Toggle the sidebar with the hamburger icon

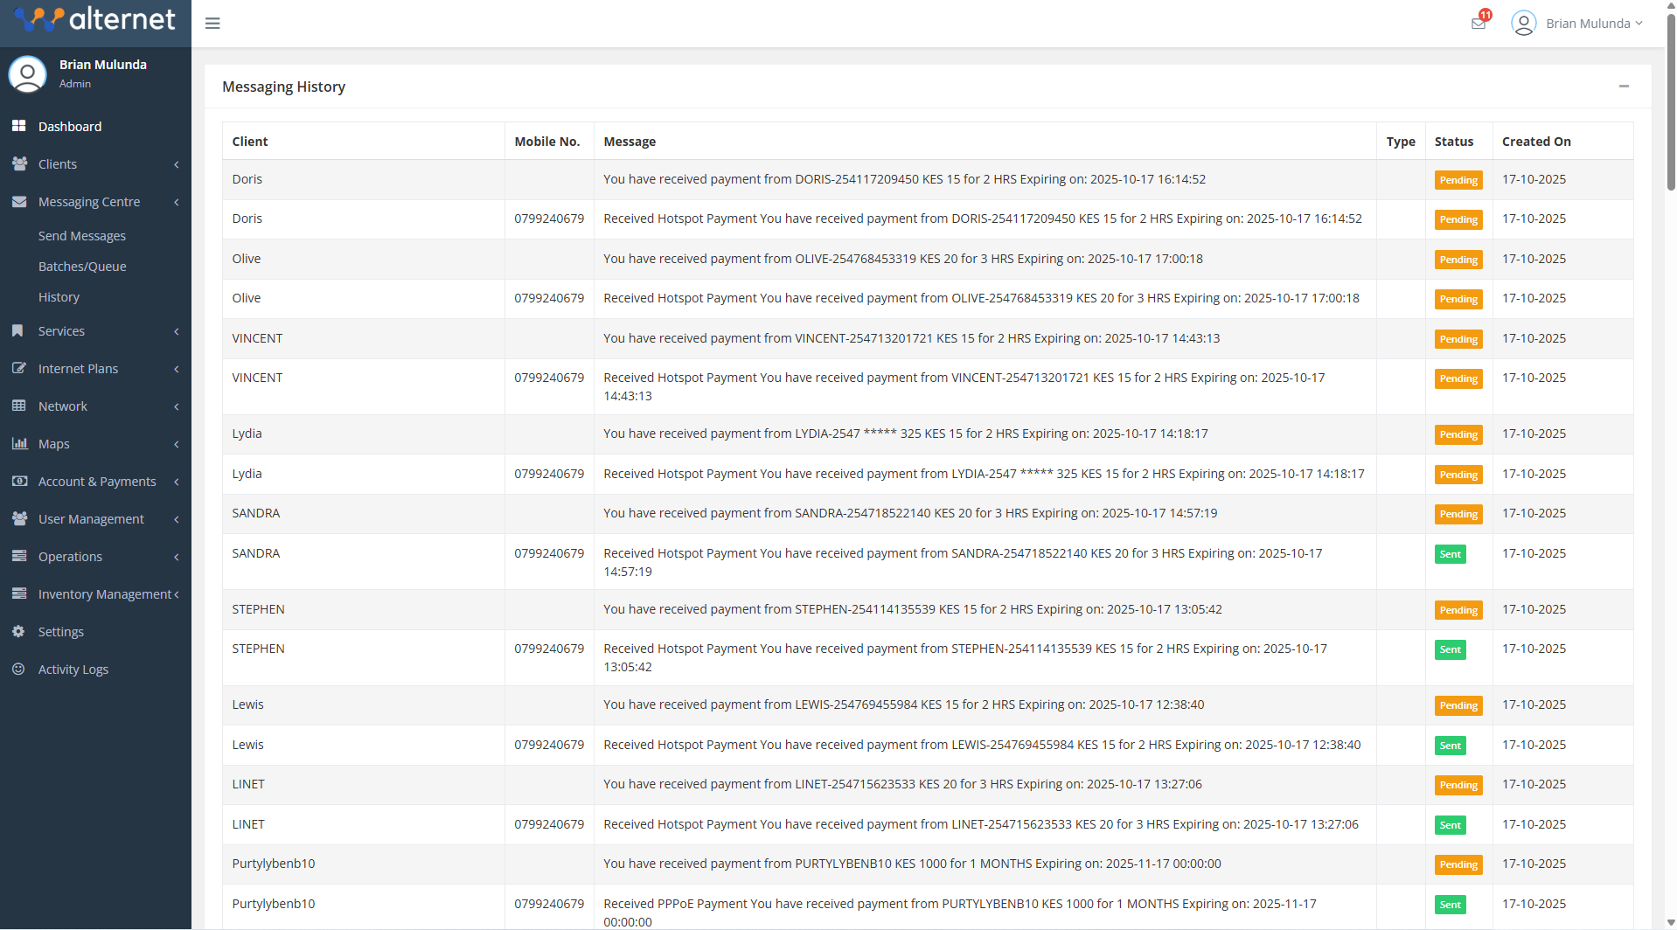pos(212,23)
